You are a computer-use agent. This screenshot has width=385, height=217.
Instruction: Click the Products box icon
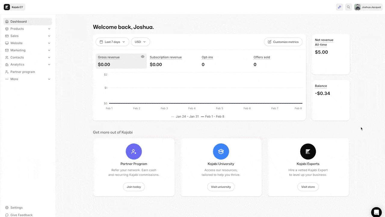(7, 29)
